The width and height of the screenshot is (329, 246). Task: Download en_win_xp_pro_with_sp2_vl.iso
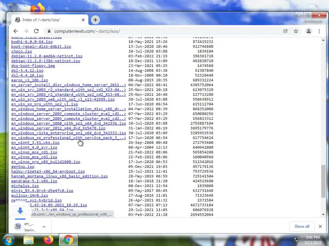44,104
